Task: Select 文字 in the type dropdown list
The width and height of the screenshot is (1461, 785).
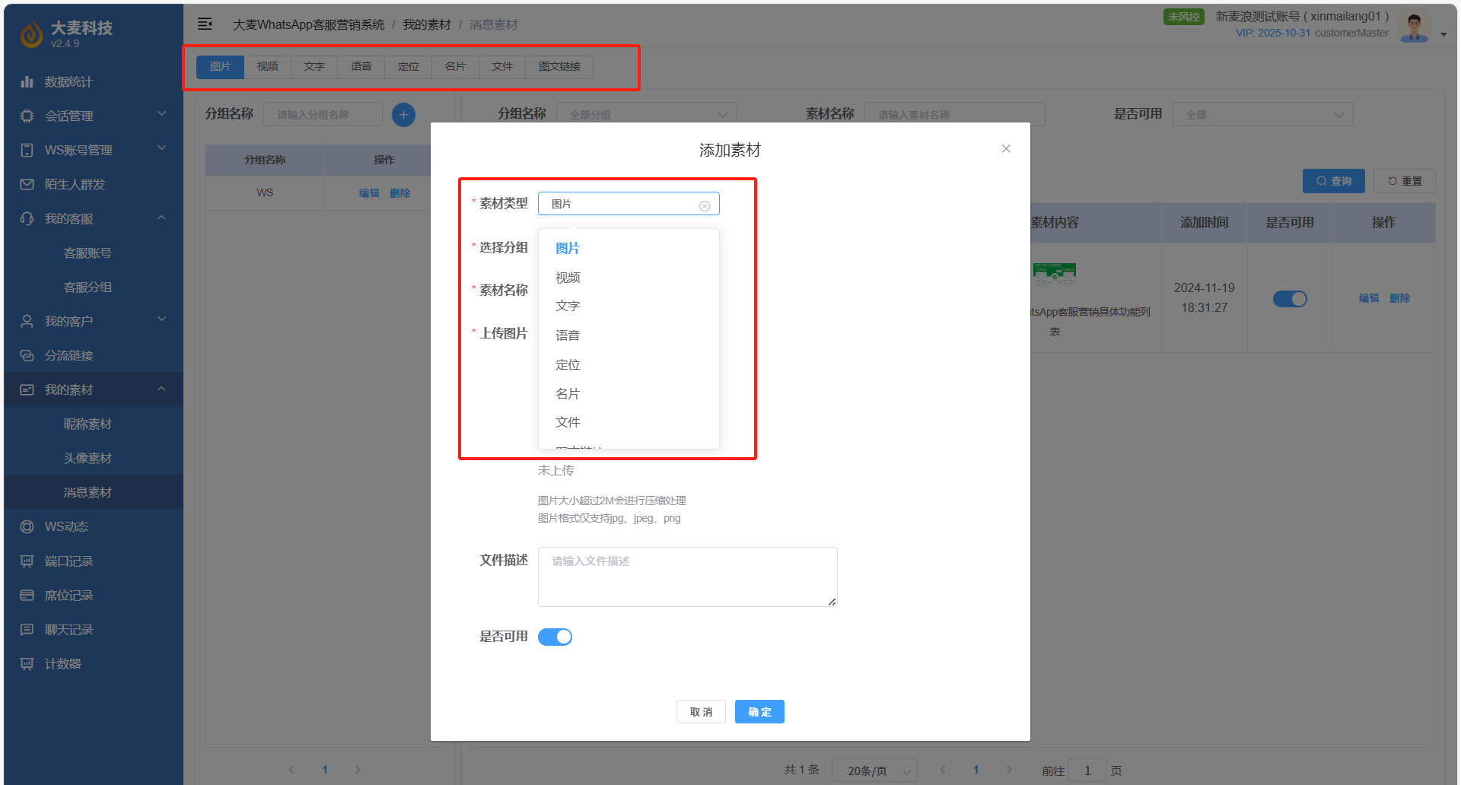Action: (x=629, y=306)
